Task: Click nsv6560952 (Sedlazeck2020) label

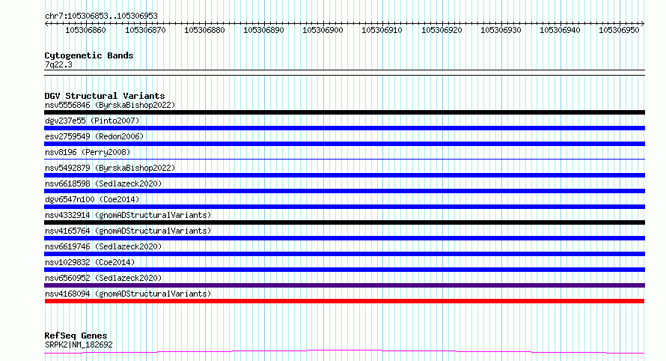Action: (x=103, y=278)
